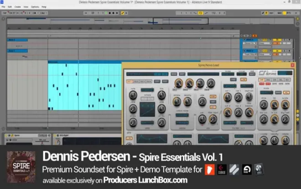301x189 pixels.
Task: Toggle the KEY map mode switch
Action: (271, 13)
